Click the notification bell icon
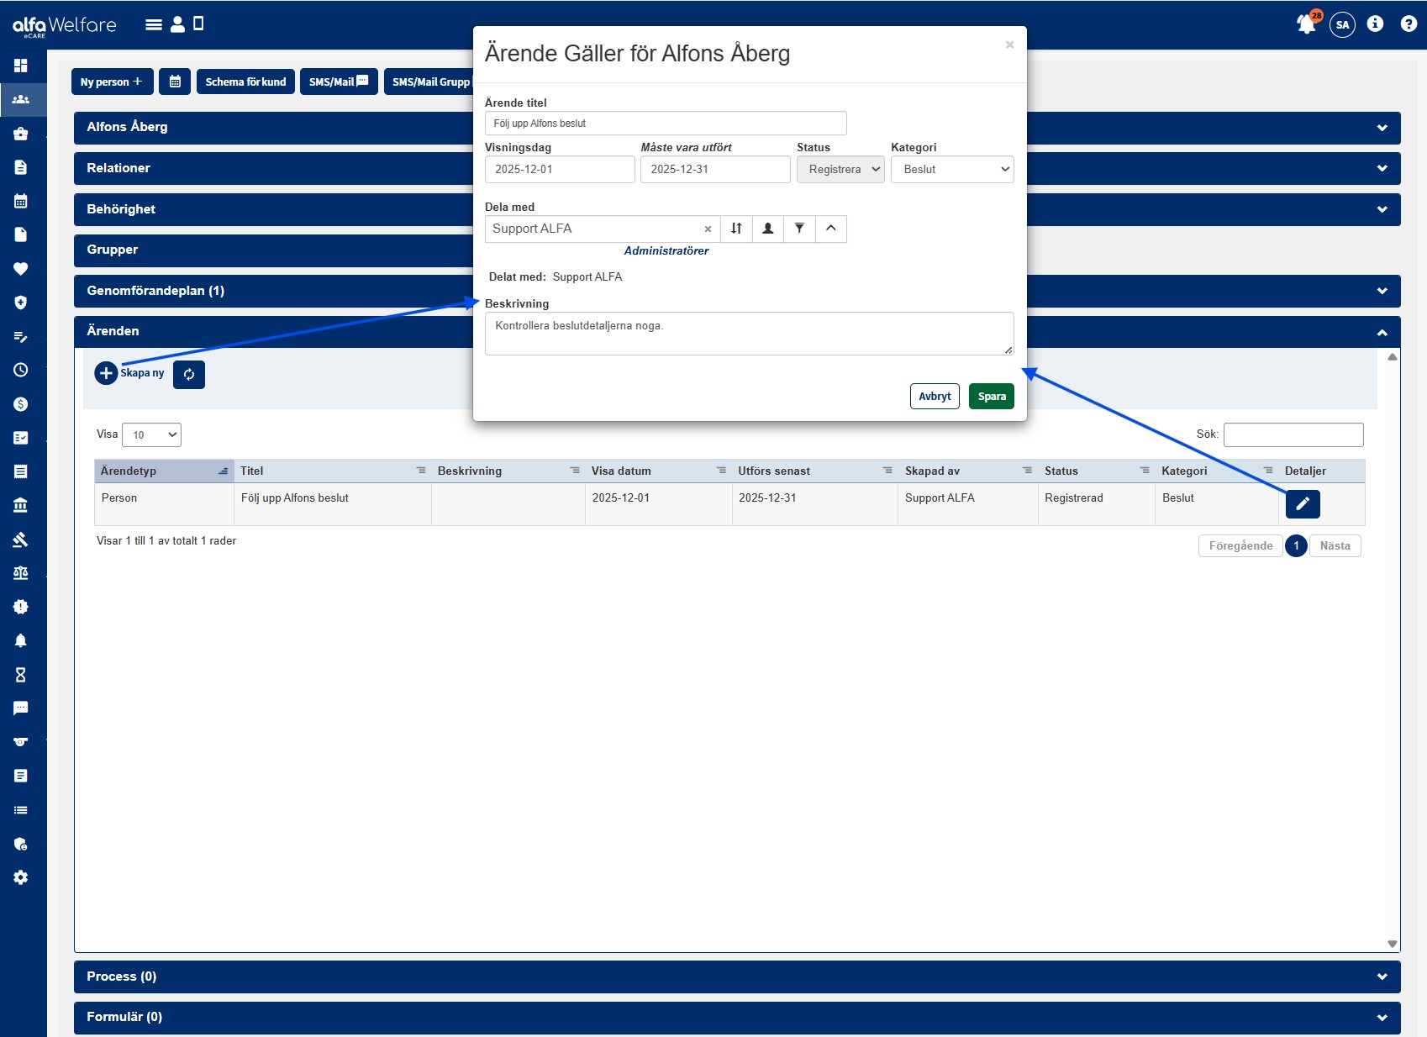Image resolution: width=1427 pixels, height=1037 pixels. pos(1306,24)
